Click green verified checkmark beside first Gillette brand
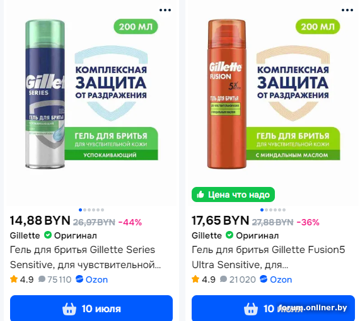360x321 pixels. click(x=48, y=235)
